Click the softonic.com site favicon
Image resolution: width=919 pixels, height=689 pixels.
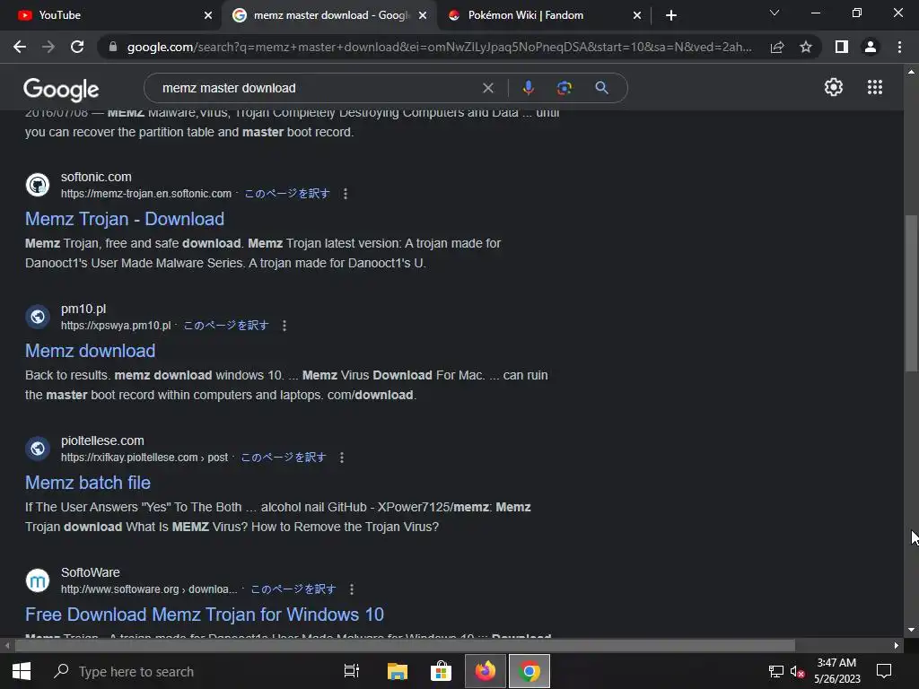click(x=38, y=185)
